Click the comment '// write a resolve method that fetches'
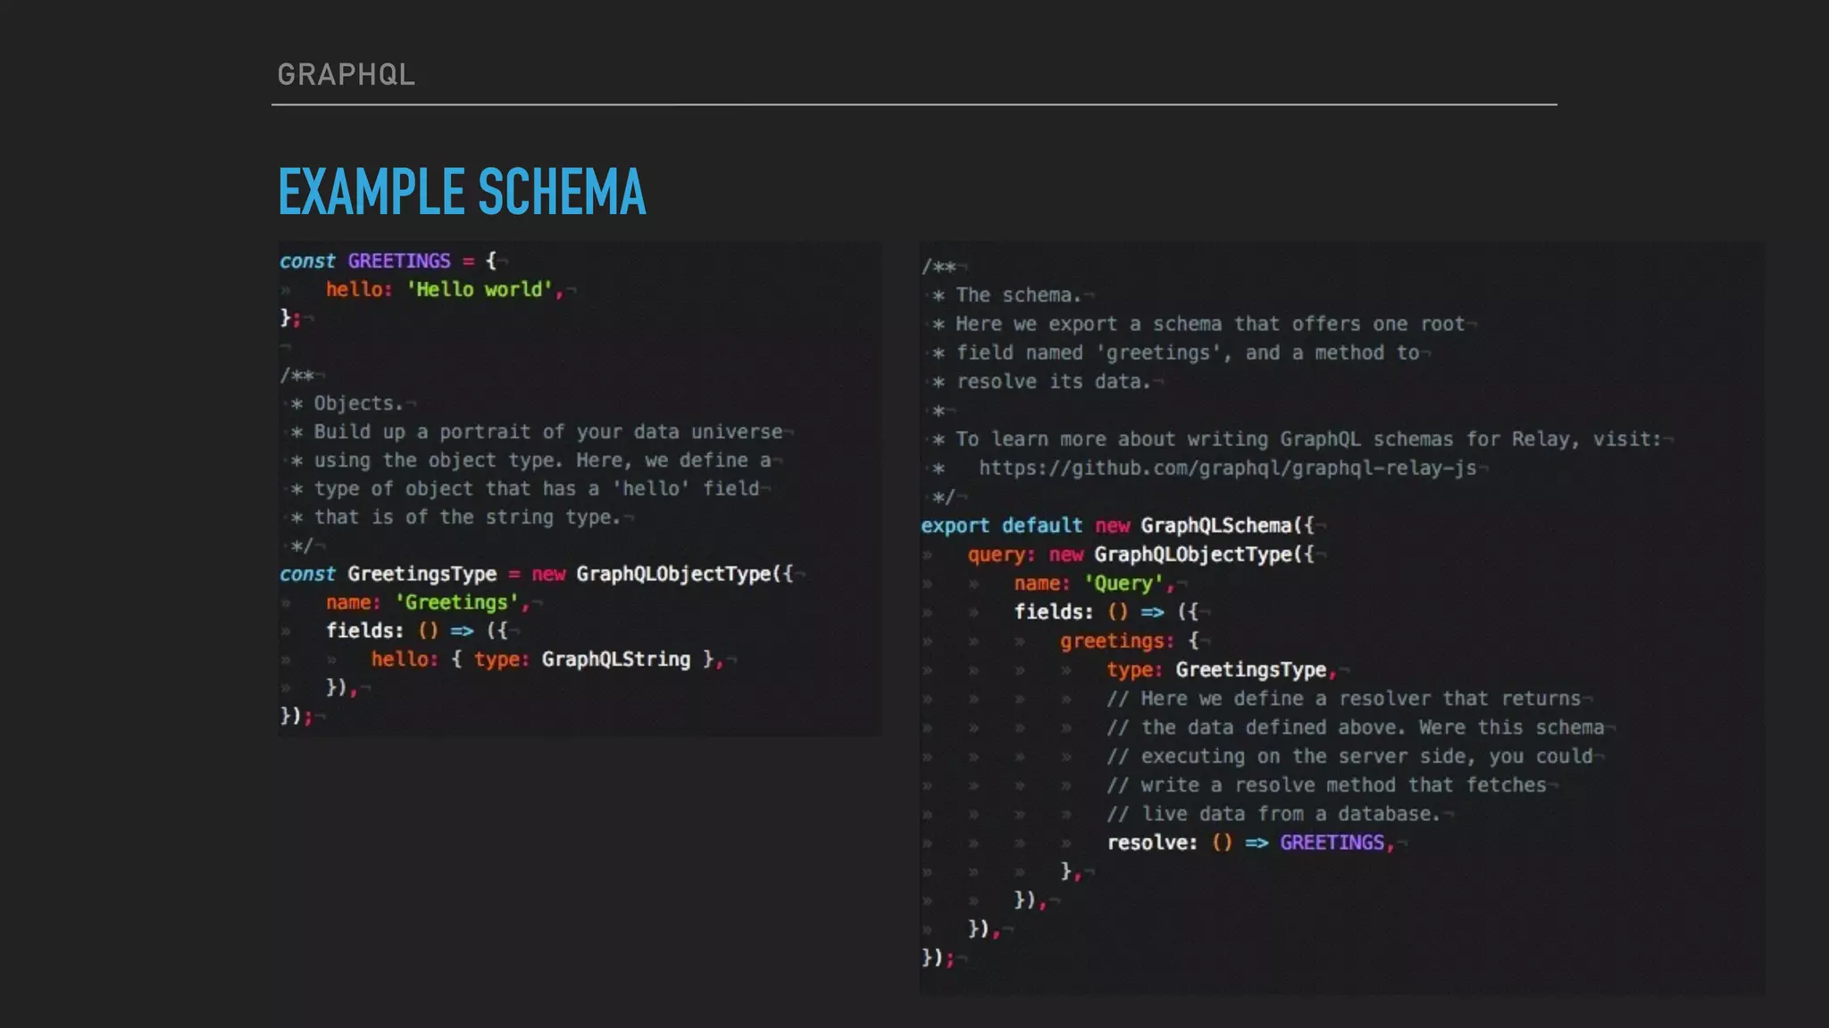 pos(1326,785)
